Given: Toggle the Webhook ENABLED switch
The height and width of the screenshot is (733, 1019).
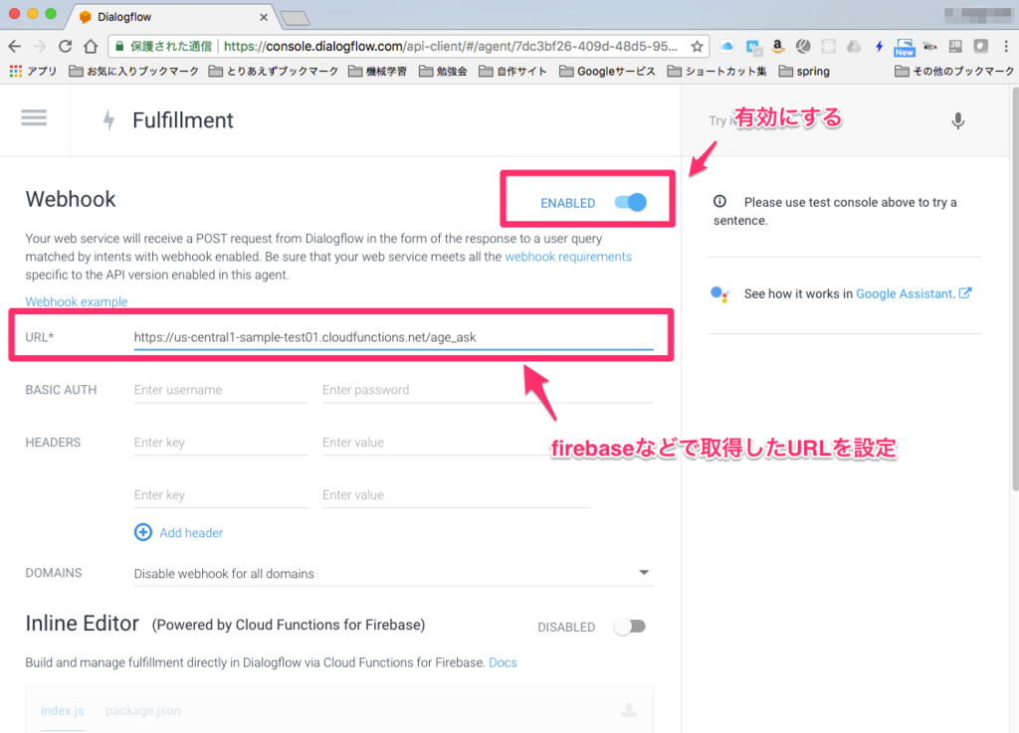Looking at the screenshot, I should pos(630,203).
